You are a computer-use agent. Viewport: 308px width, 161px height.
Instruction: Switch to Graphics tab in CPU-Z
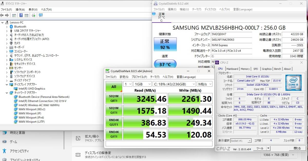click(267, 69)
